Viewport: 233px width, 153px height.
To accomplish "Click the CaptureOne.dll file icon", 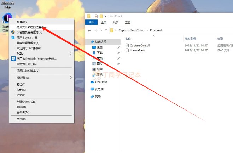I will (x=127, y=45).
